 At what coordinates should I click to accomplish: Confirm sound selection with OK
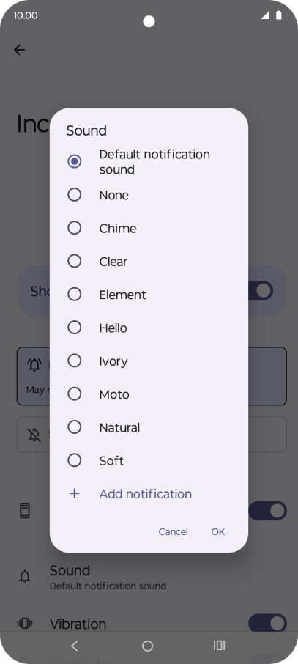tap(218, 531)
